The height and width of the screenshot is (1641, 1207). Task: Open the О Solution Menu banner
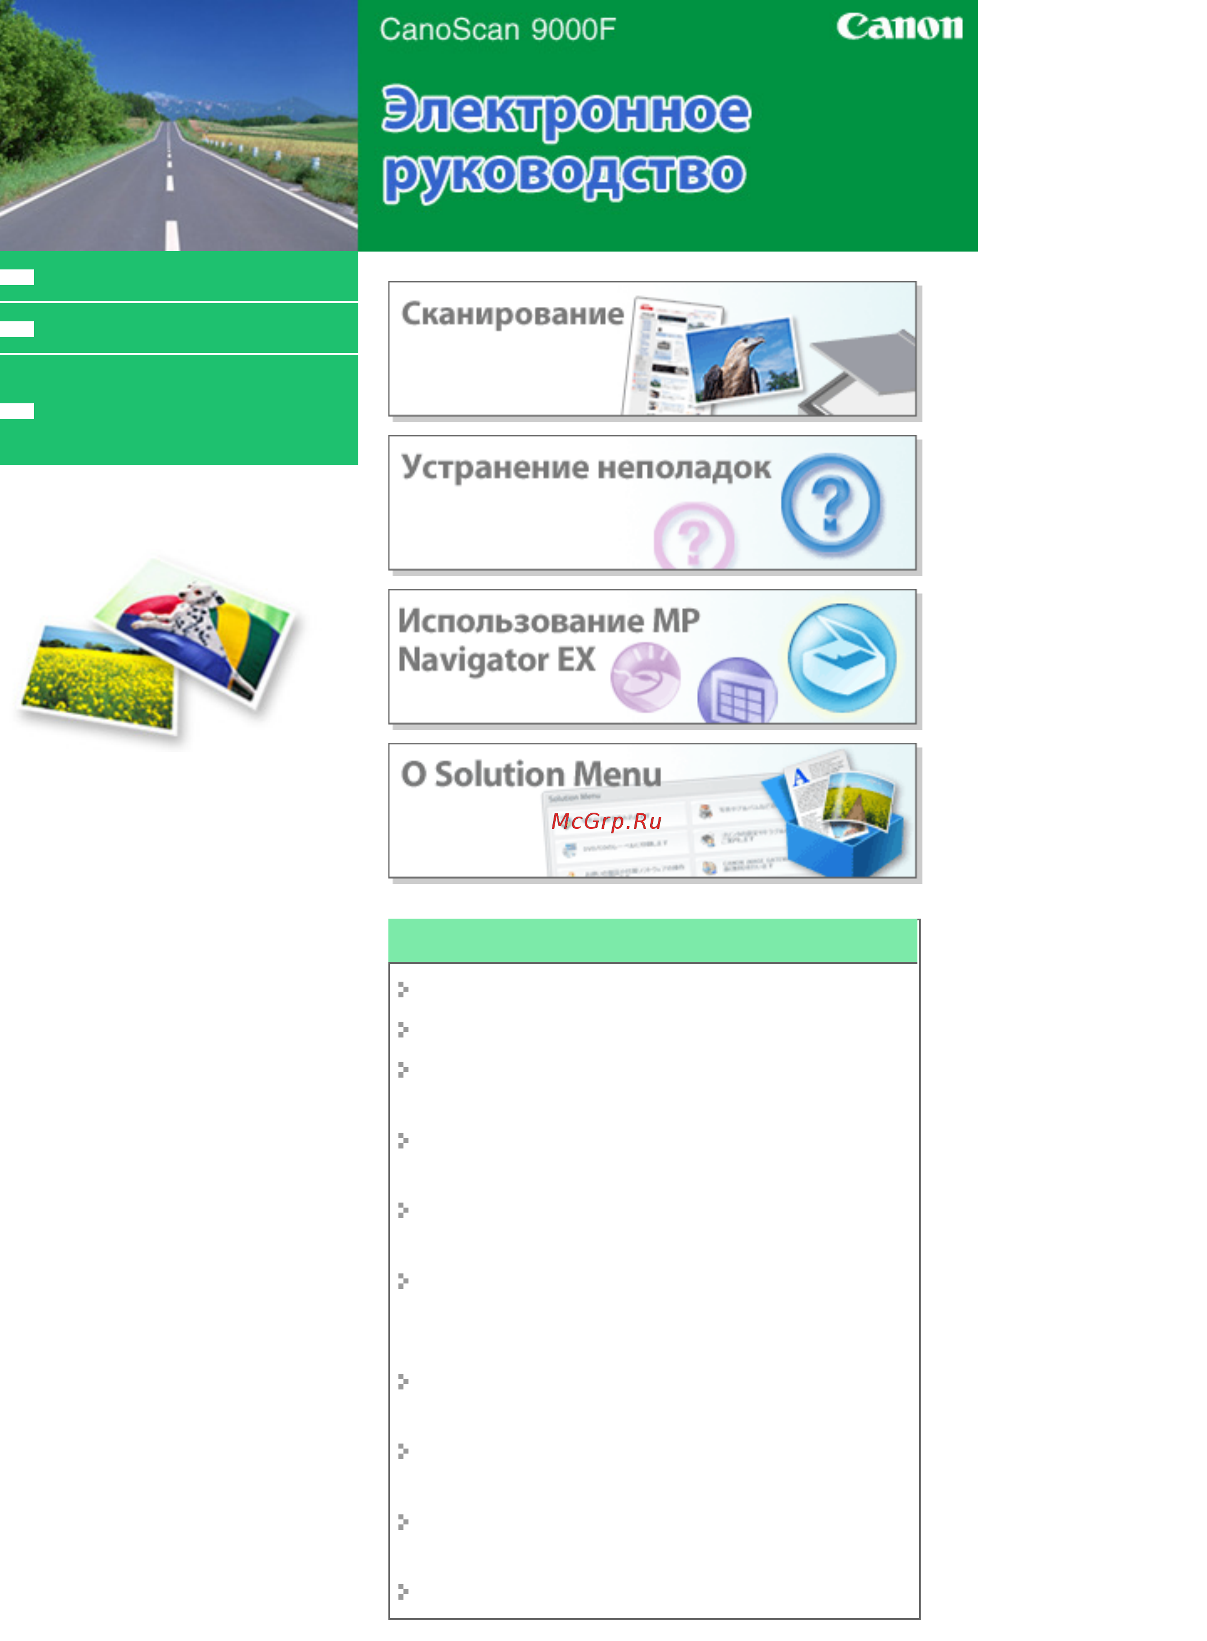(x=652, y=810)
